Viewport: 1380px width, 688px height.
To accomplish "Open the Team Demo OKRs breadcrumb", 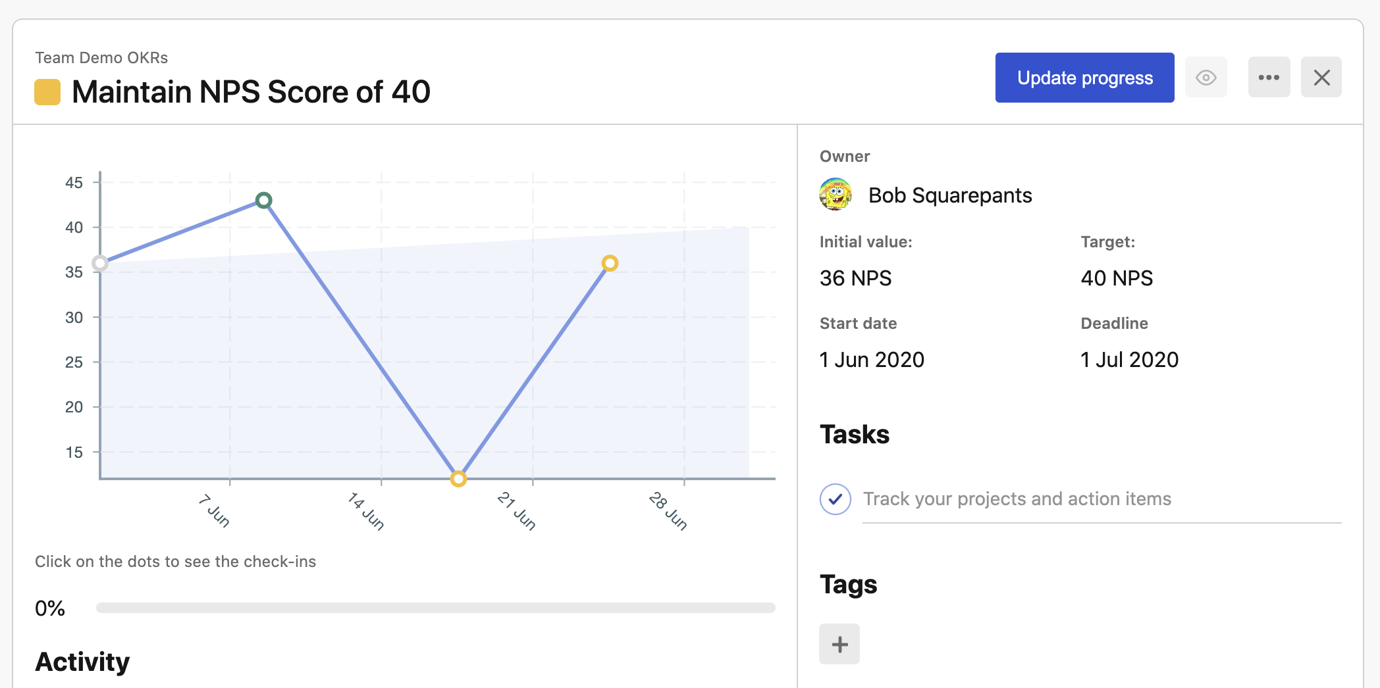I will (x=101, y=58).
